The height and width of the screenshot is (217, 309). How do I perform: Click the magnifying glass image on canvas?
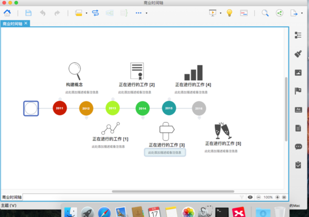(x=75, y=71)
